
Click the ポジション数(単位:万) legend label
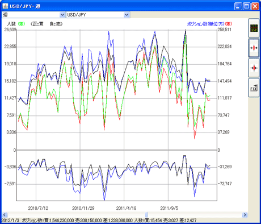pyautogui.click(x=206, y=24)
